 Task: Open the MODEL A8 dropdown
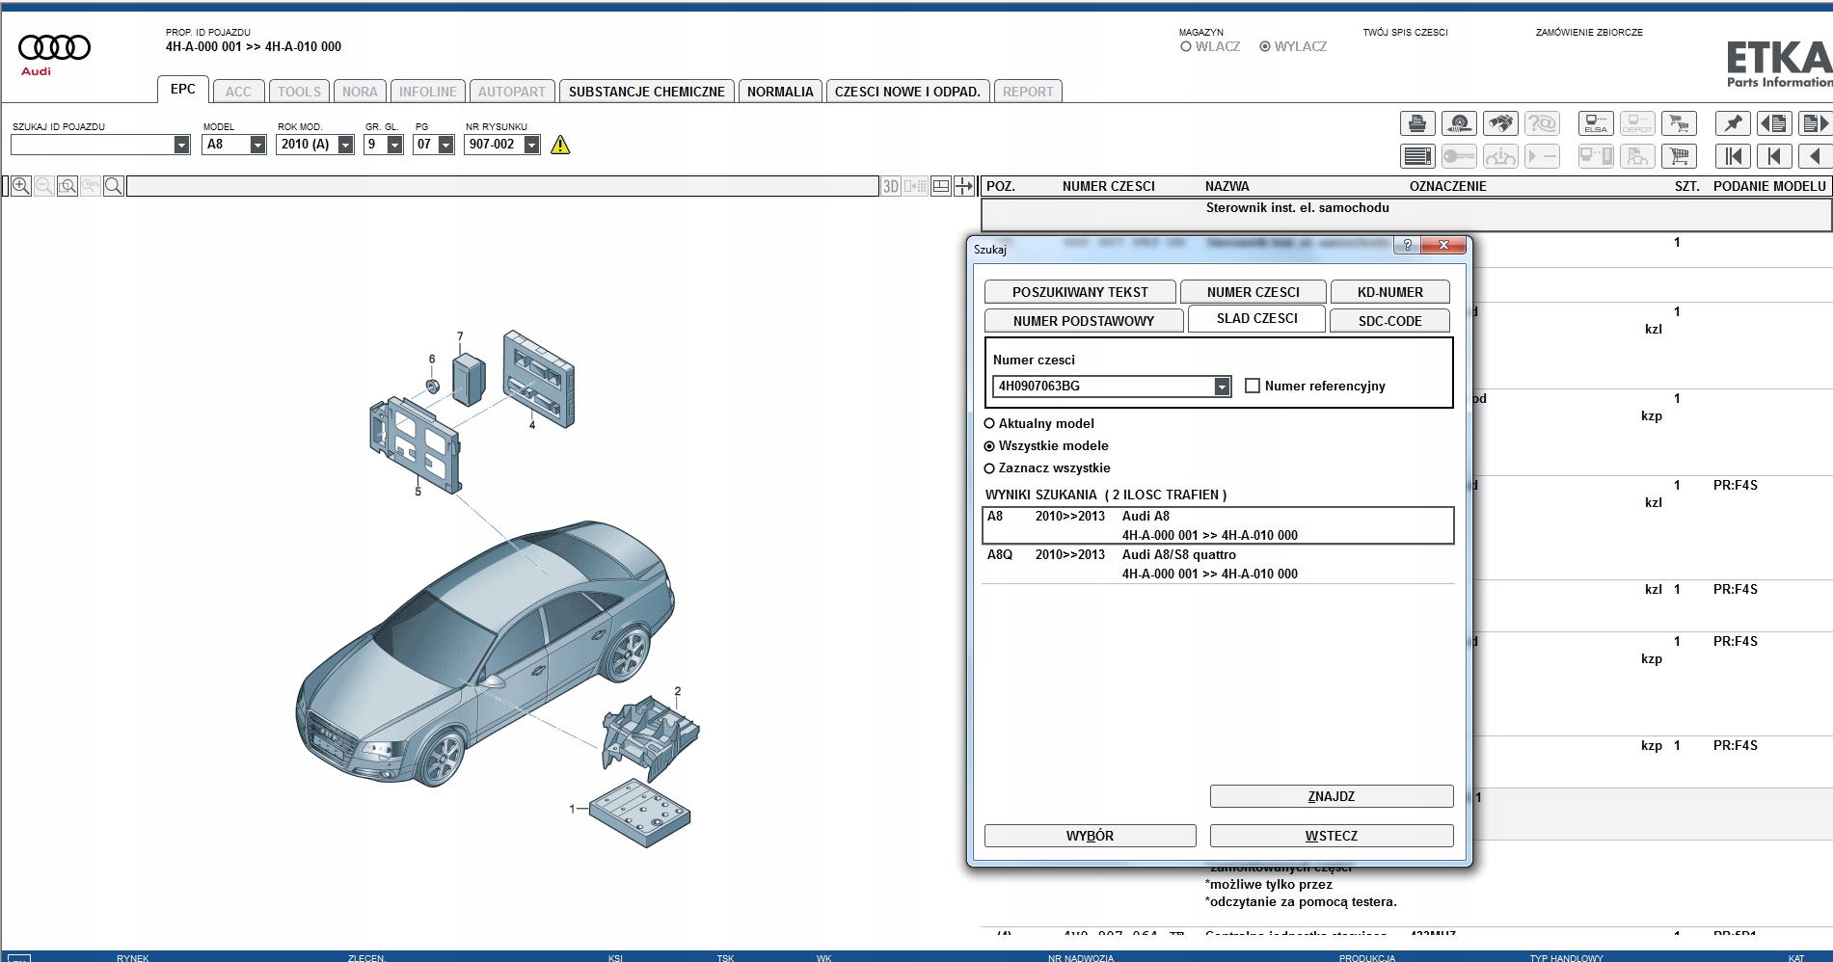(x=257, y=145)
